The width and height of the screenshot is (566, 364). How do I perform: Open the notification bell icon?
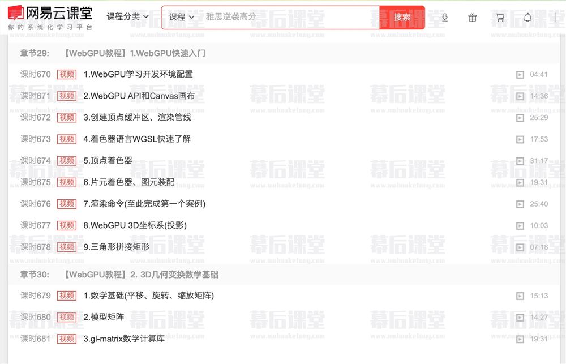tap(528, 18)
